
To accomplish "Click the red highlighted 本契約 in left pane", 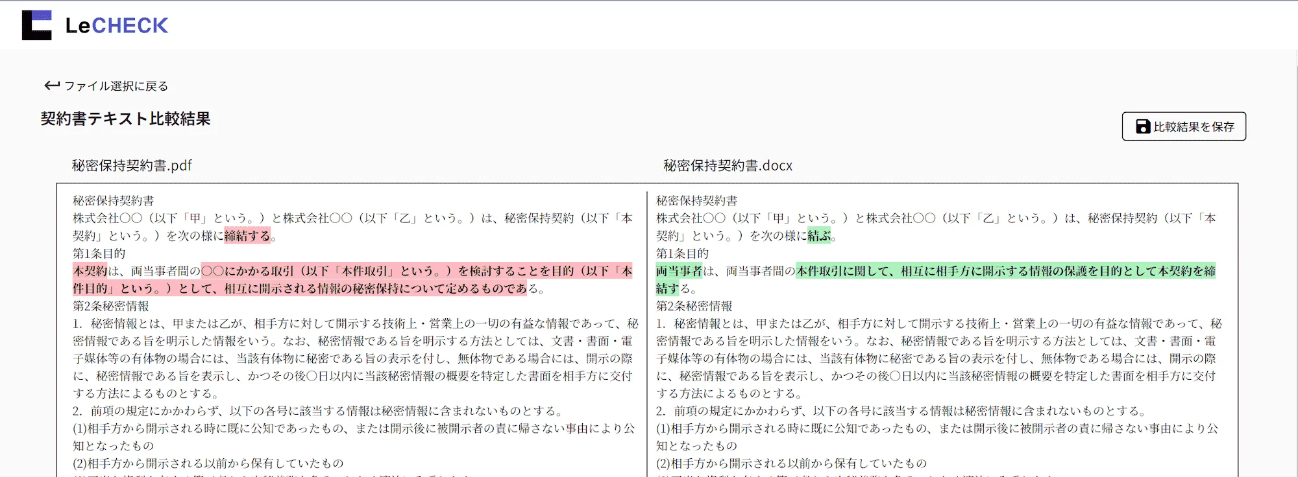I will [90, 271].
